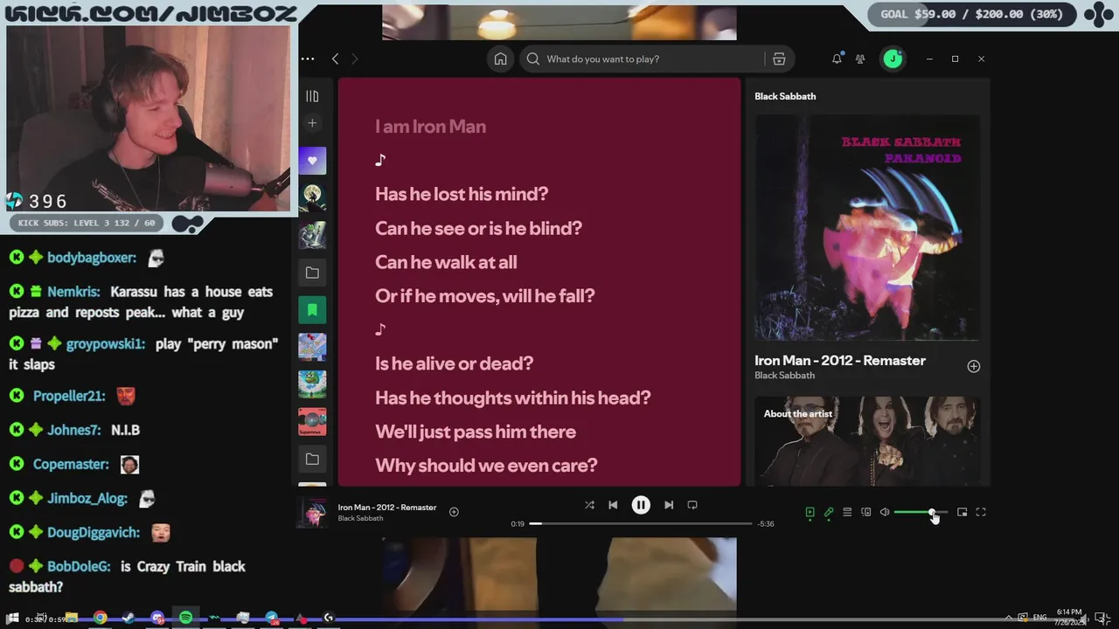Open Google Chrome from taskbar
The image size is (1119, 629).
[101, 619]
